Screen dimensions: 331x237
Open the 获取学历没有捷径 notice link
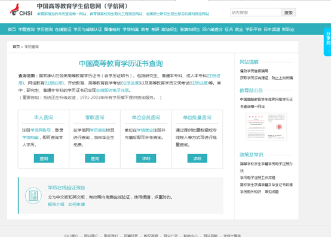point(266,78)
